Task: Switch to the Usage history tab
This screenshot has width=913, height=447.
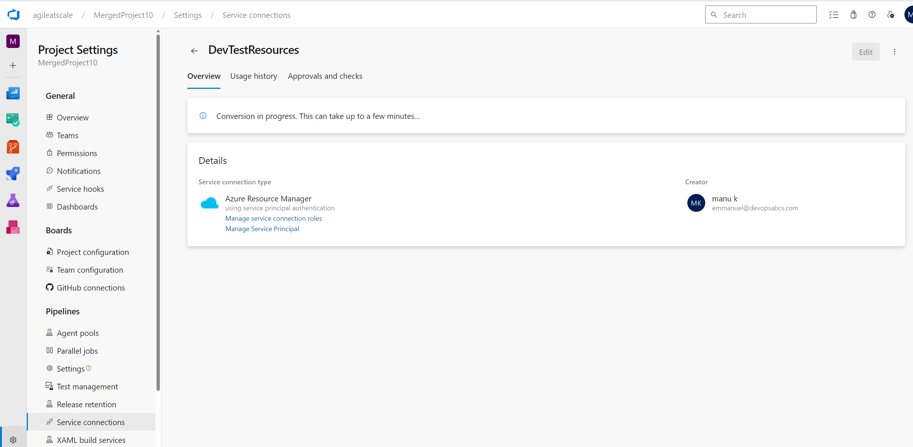Action: [x=254, y=76]
